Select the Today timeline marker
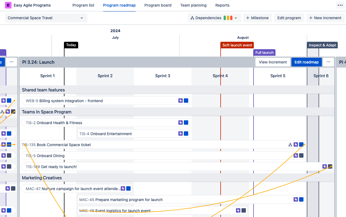The height and width of the screenshot is (217, 346). point(71,45)
